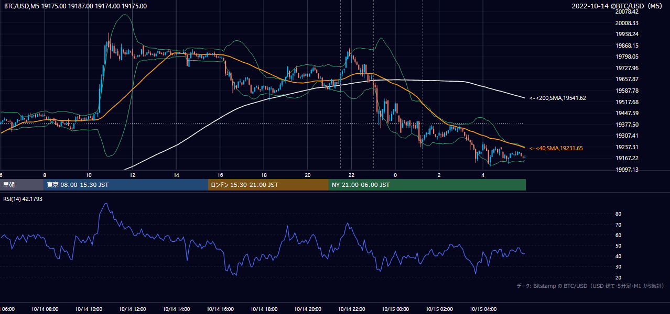The image size is (670, 314).
Task: Click RSI scale value 70
Action: tap(618, 225)
